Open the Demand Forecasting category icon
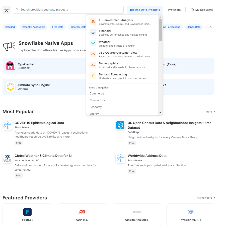The height and width of the screenshot is (232, 225). coord(93,75)
